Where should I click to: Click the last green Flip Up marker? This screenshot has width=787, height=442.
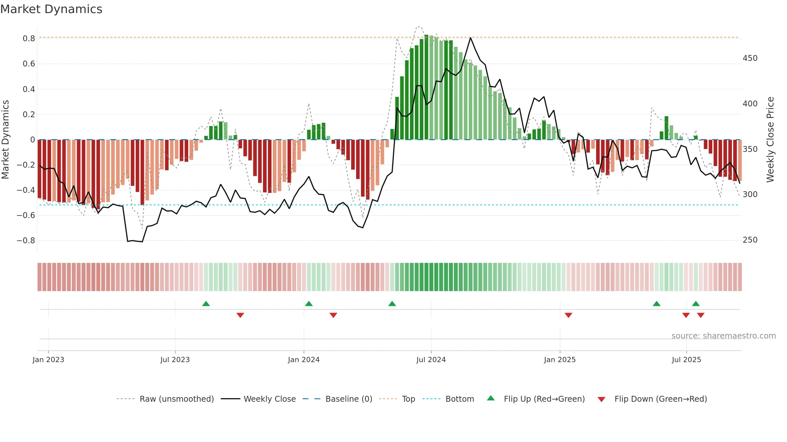(696, 304)
